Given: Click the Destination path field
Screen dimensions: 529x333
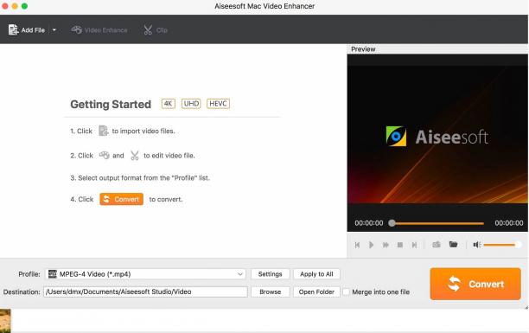Looking at the screenshot, I should [145, 291].
